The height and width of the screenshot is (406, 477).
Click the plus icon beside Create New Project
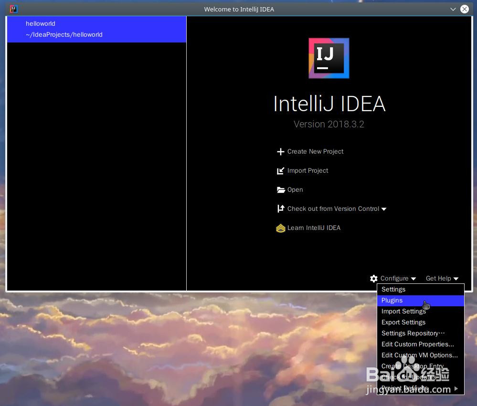pos(281,151)
